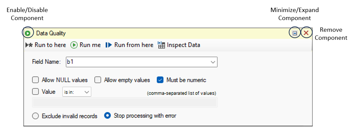Choose Run from here text label
358x139 pixels.
click(x=134, y=45)
